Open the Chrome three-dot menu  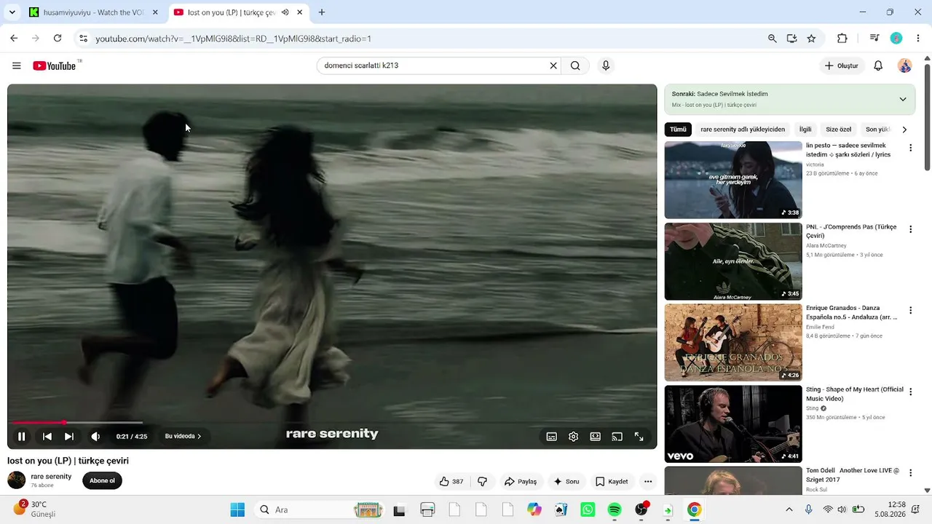(x=918, y=39)
